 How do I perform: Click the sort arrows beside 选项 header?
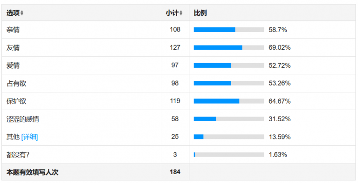(22, 13)
